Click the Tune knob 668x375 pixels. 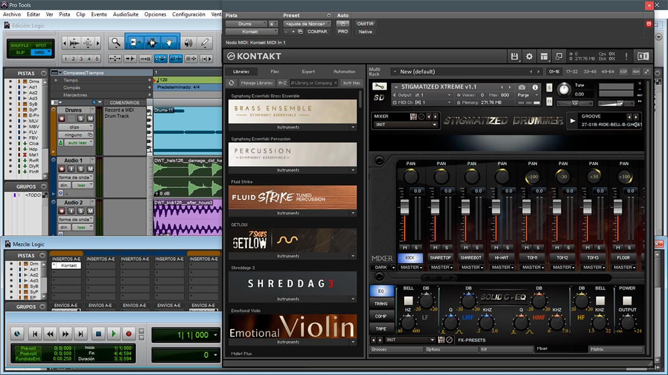pyautogui.click(x=564, y=89)
